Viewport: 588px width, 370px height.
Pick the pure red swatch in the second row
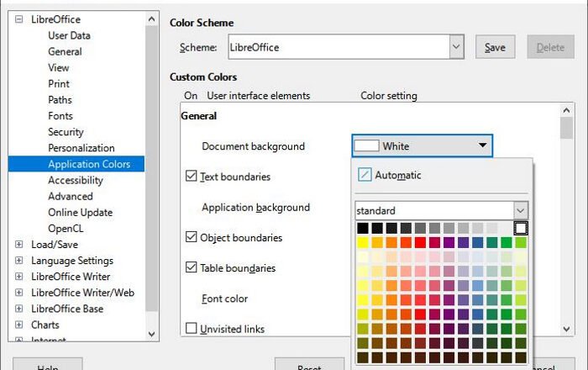point(420,242)
